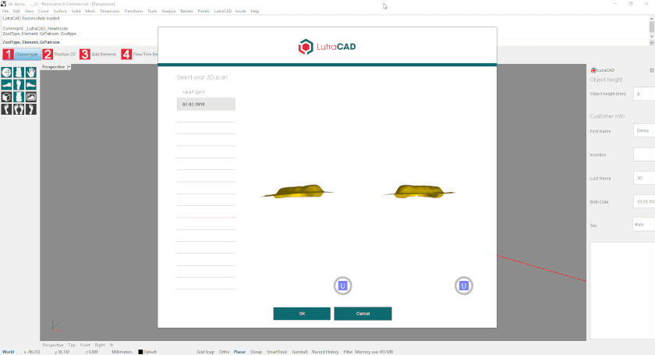655x355 pixels.
Task: Open the panel options gear icon
Action: (652, 70)
